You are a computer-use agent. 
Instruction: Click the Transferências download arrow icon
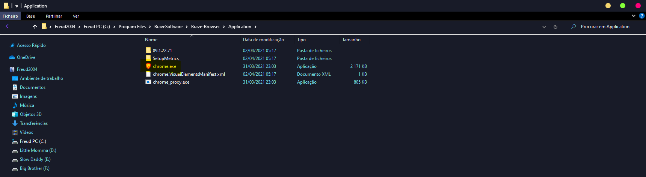(x=15, y=123)
